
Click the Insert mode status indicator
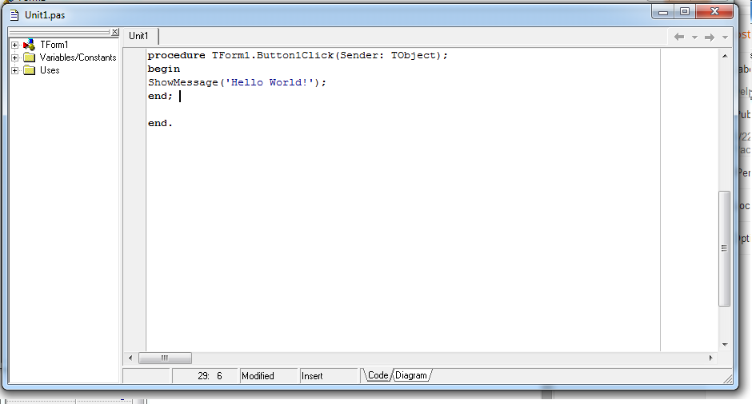pos(329,376)
